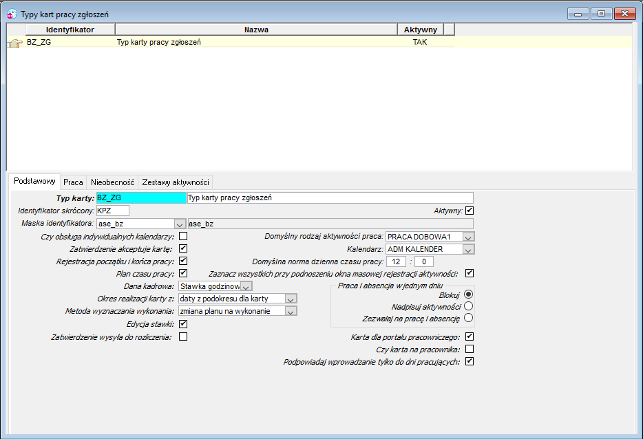The height and width of the screenshot is (439, 643).
Task: Uncheck Edycja stawki checkbox
Action: [x=183, y=324]
